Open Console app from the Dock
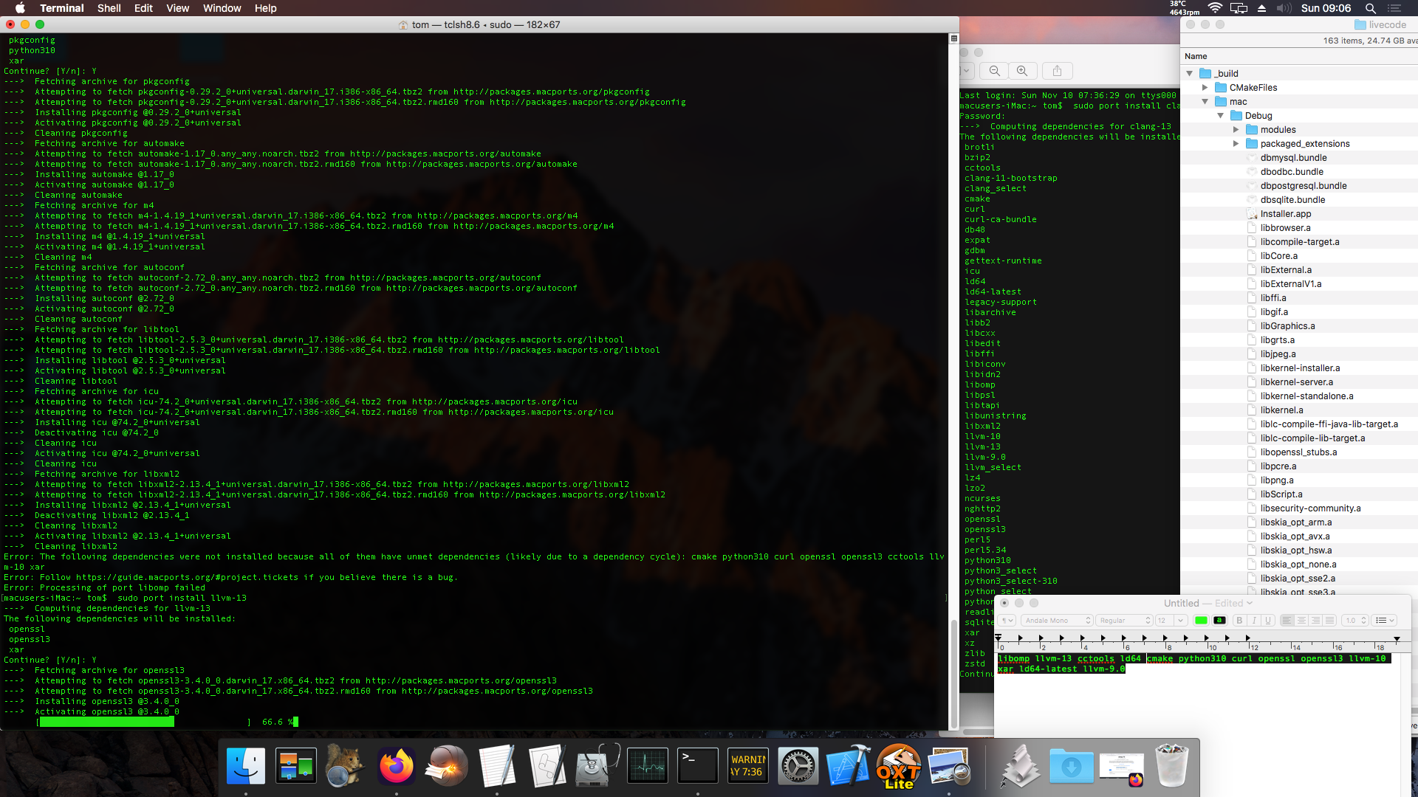 pos(748,765)
